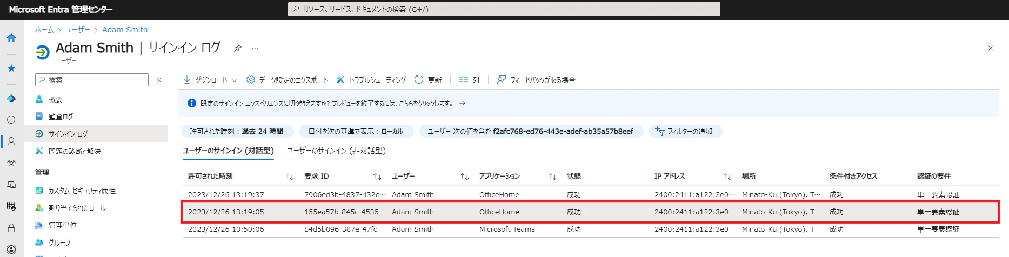1009x257 pixels.
Task: Click the search field in side menu
Action: pos(92,80)
